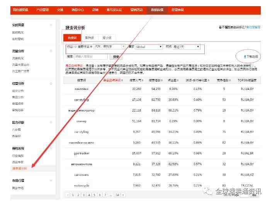Open 流量概况 under 流量分析

point(18,58)
